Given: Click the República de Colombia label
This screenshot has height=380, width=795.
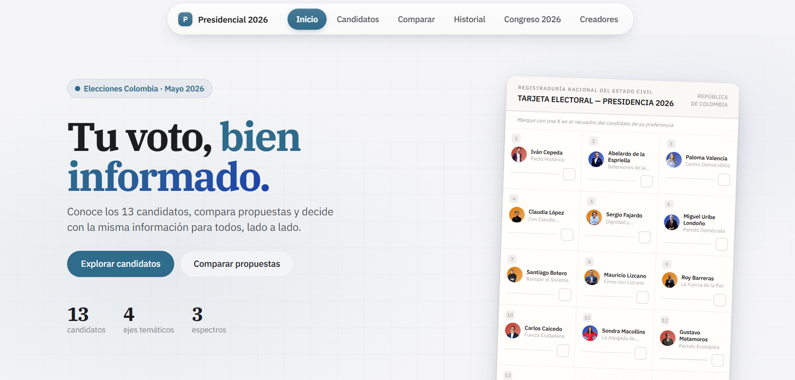Looking at the screenshot, I should (709, 100).
